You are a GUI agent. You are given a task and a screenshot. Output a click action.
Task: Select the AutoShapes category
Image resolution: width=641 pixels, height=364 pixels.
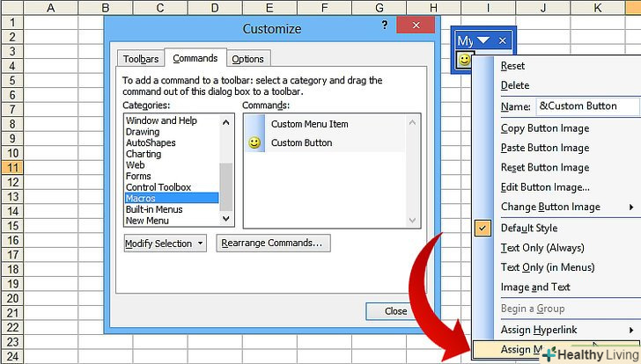click(151, 142)
